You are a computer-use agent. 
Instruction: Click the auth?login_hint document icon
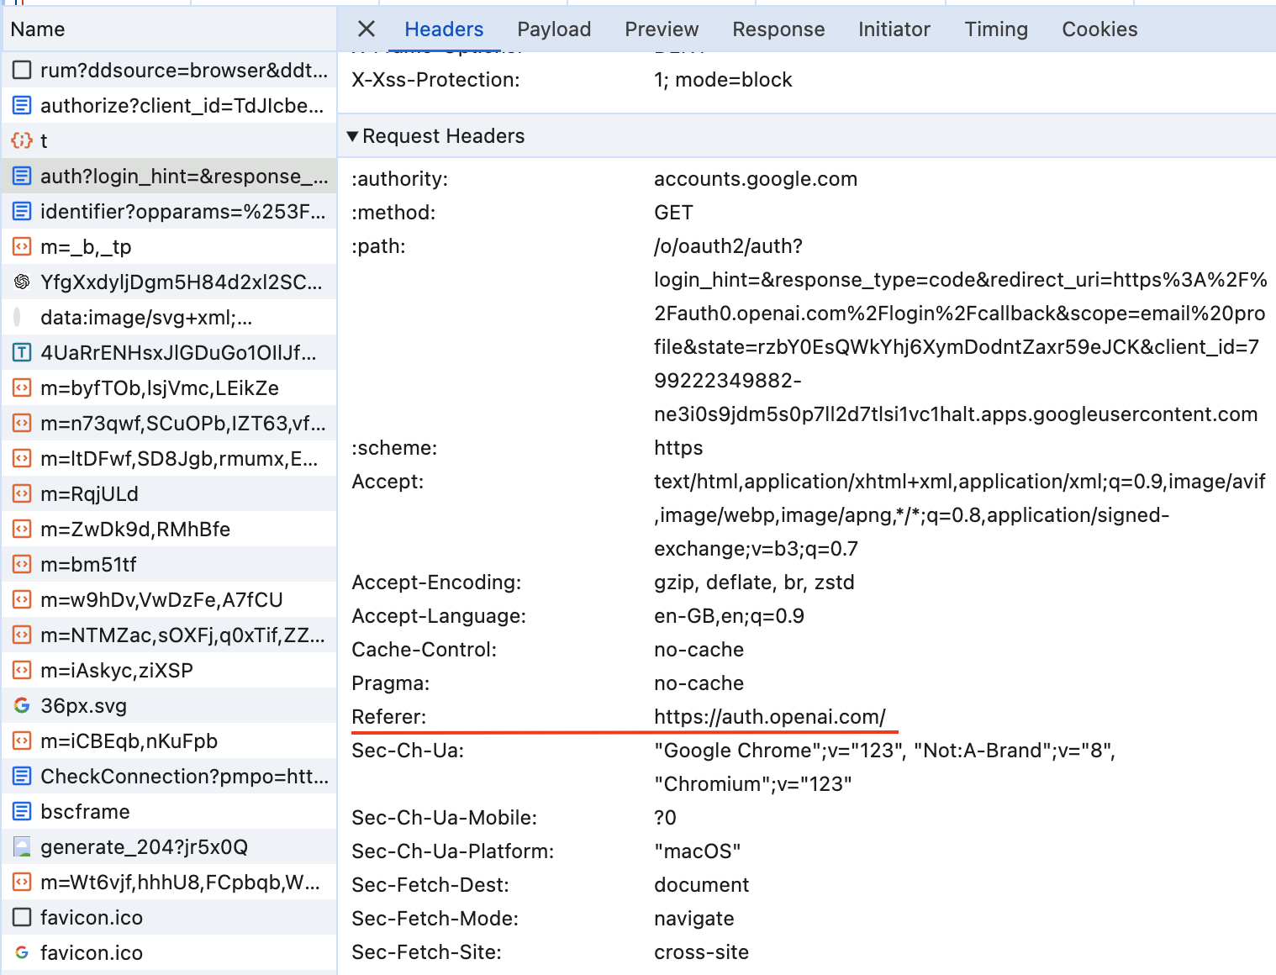click(x=22, y=177)
